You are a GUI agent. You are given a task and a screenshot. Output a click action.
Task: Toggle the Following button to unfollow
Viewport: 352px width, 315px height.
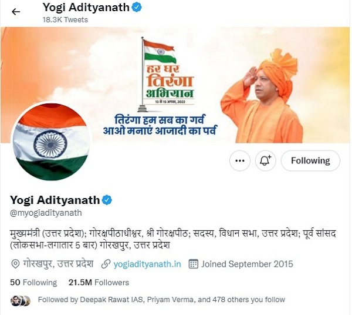310,161
